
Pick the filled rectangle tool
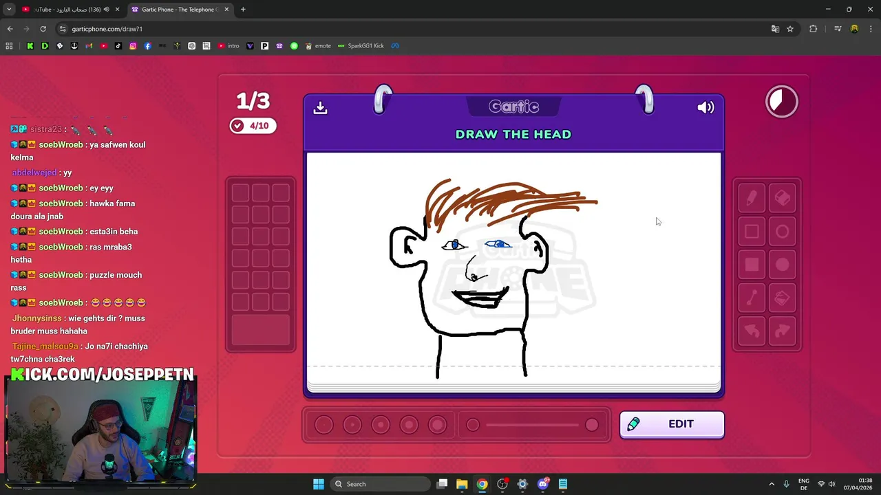point(752,265)
